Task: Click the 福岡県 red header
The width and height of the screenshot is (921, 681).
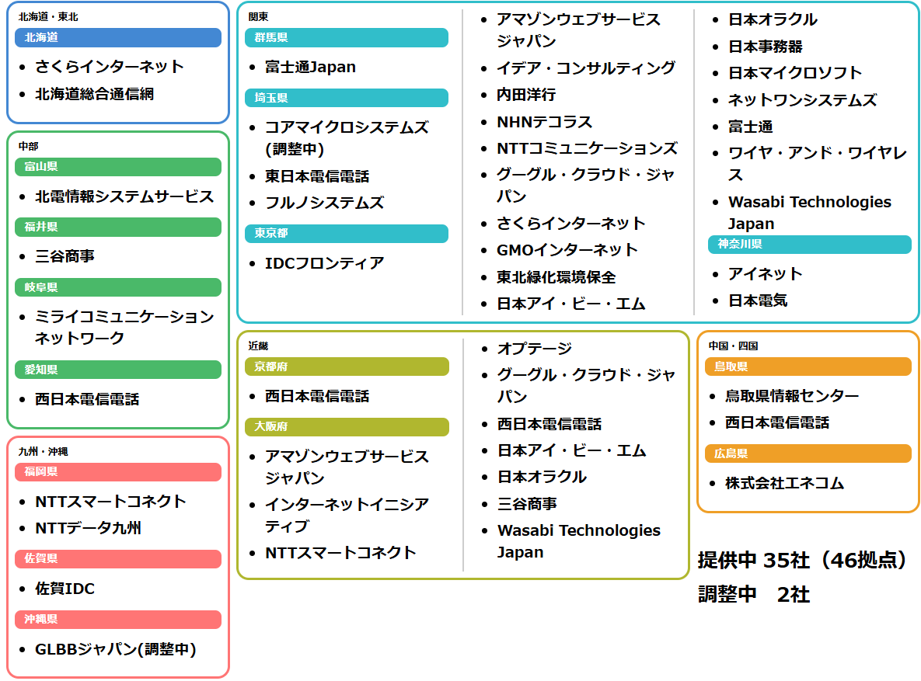Action: tap(118, 472)
